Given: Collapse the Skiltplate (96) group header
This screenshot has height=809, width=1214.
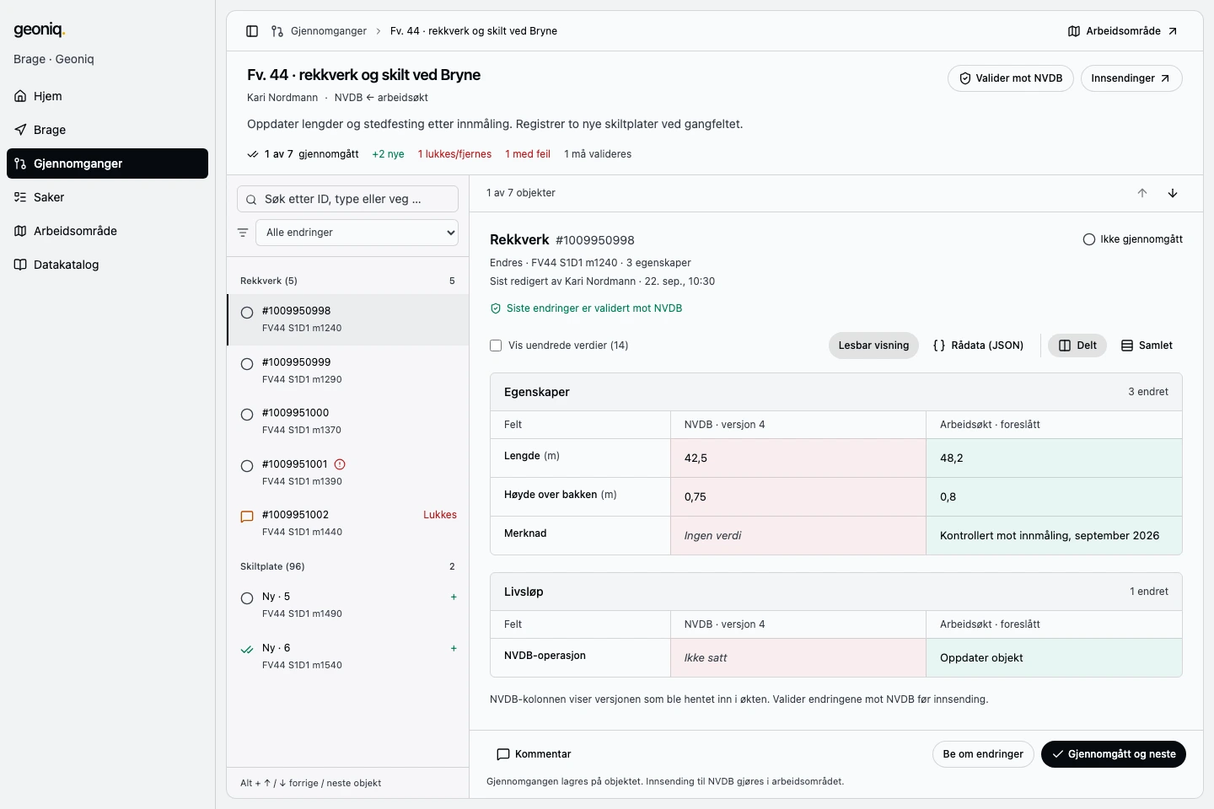Looking at the screenshot, I should (347, 566).
